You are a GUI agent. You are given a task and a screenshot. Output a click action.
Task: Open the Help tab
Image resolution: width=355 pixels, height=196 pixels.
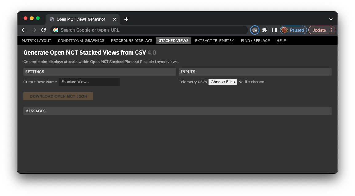coord(281,41)
